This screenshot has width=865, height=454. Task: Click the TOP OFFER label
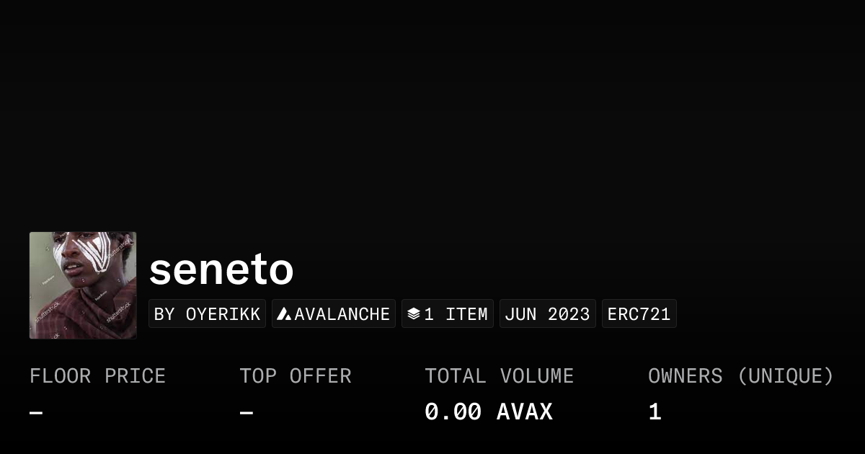click(295, 376)
